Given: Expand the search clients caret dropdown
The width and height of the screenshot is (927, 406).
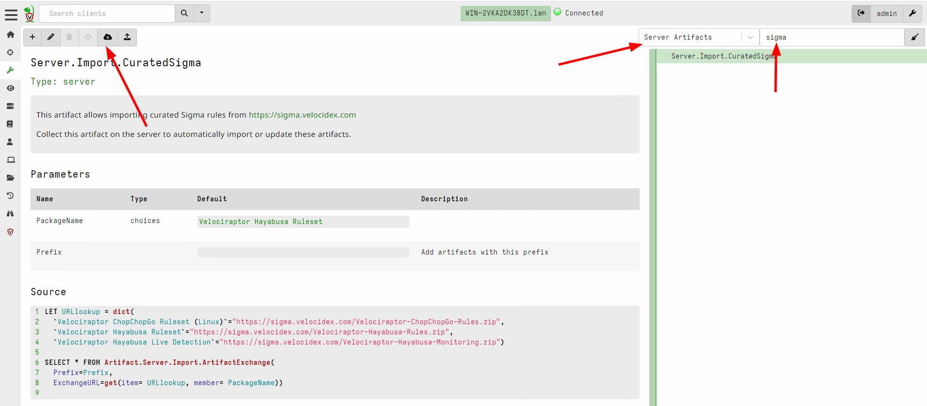Looking at the screenshot, I should [x=202, y=14].
